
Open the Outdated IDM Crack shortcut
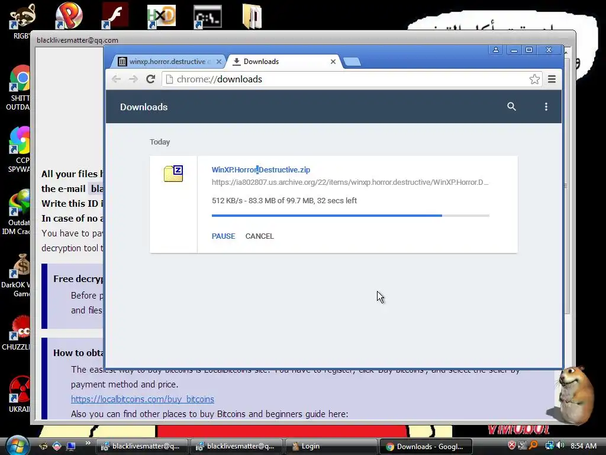coord(20,202)
